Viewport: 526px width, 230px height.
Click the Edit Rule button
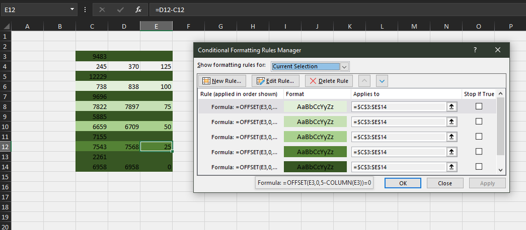[x=275, y=81]
